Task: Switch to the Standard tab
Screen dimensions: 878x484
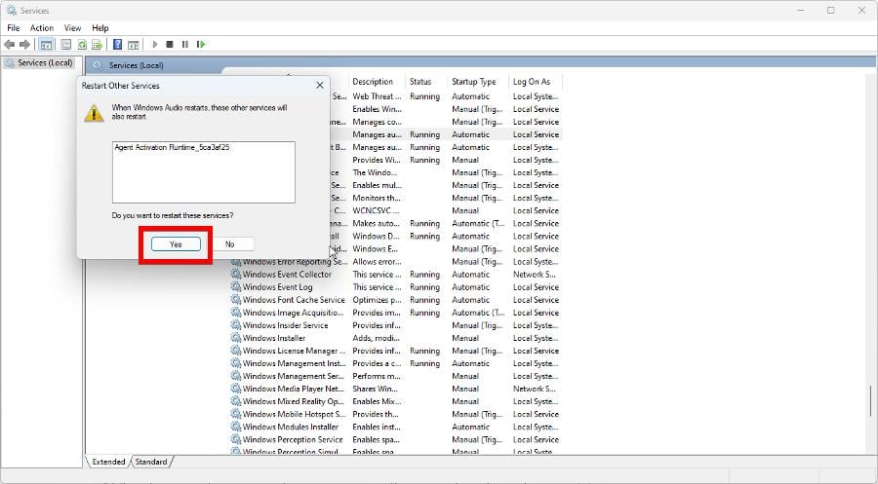Action: click(151, 462)
